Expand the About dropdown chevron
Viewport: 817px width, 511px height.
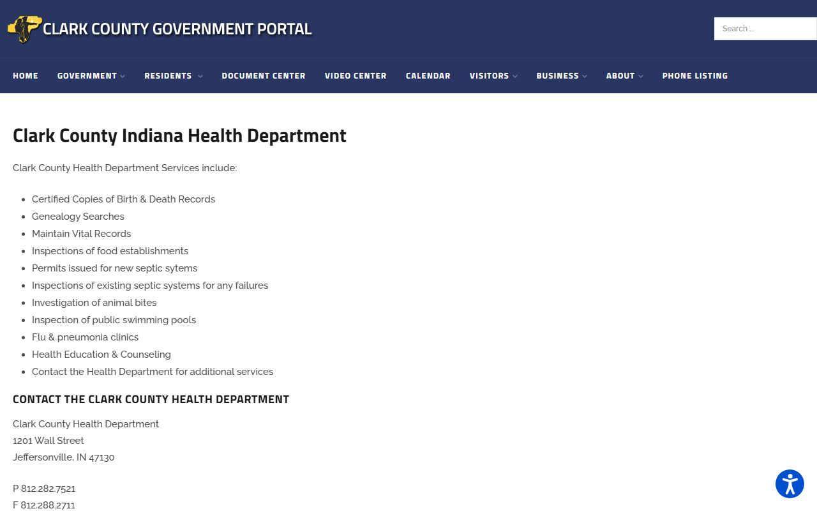640,76
